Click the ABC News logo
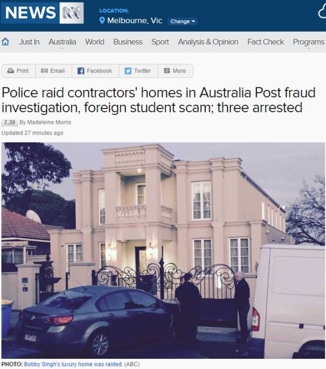This screenshot has width=326, height=369. click(x=42, y=13)
